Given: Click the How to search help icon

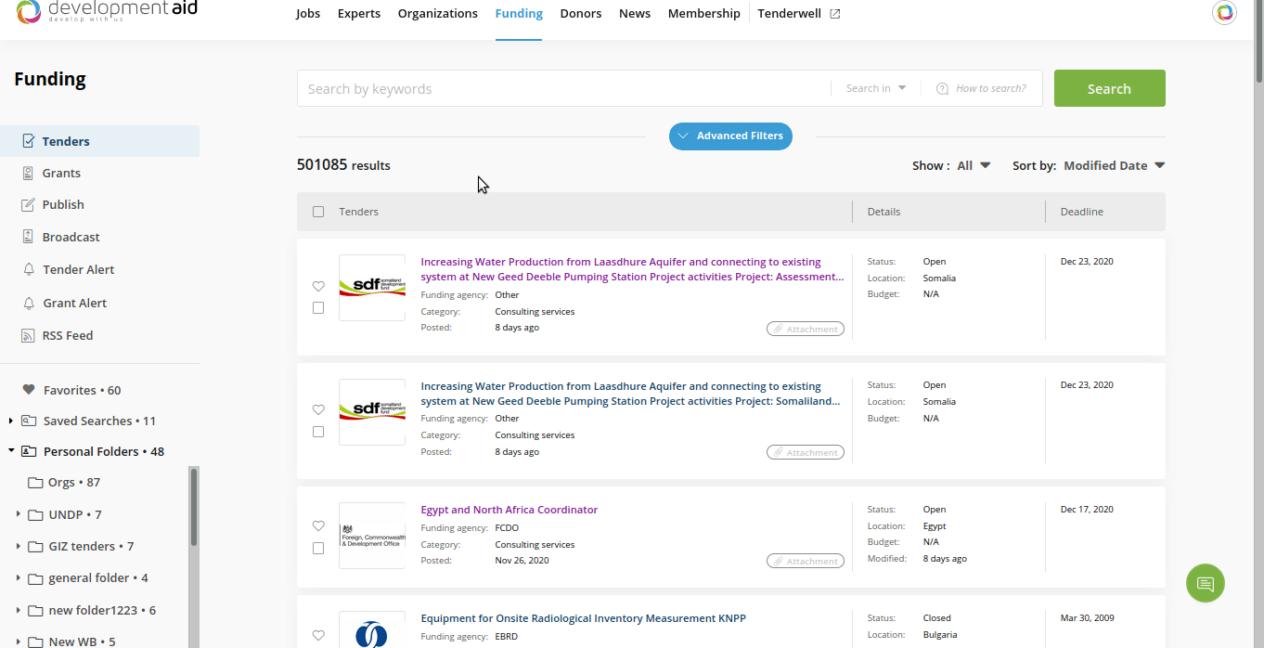Looking at the screenshot, I should click(x=943, y=88).
